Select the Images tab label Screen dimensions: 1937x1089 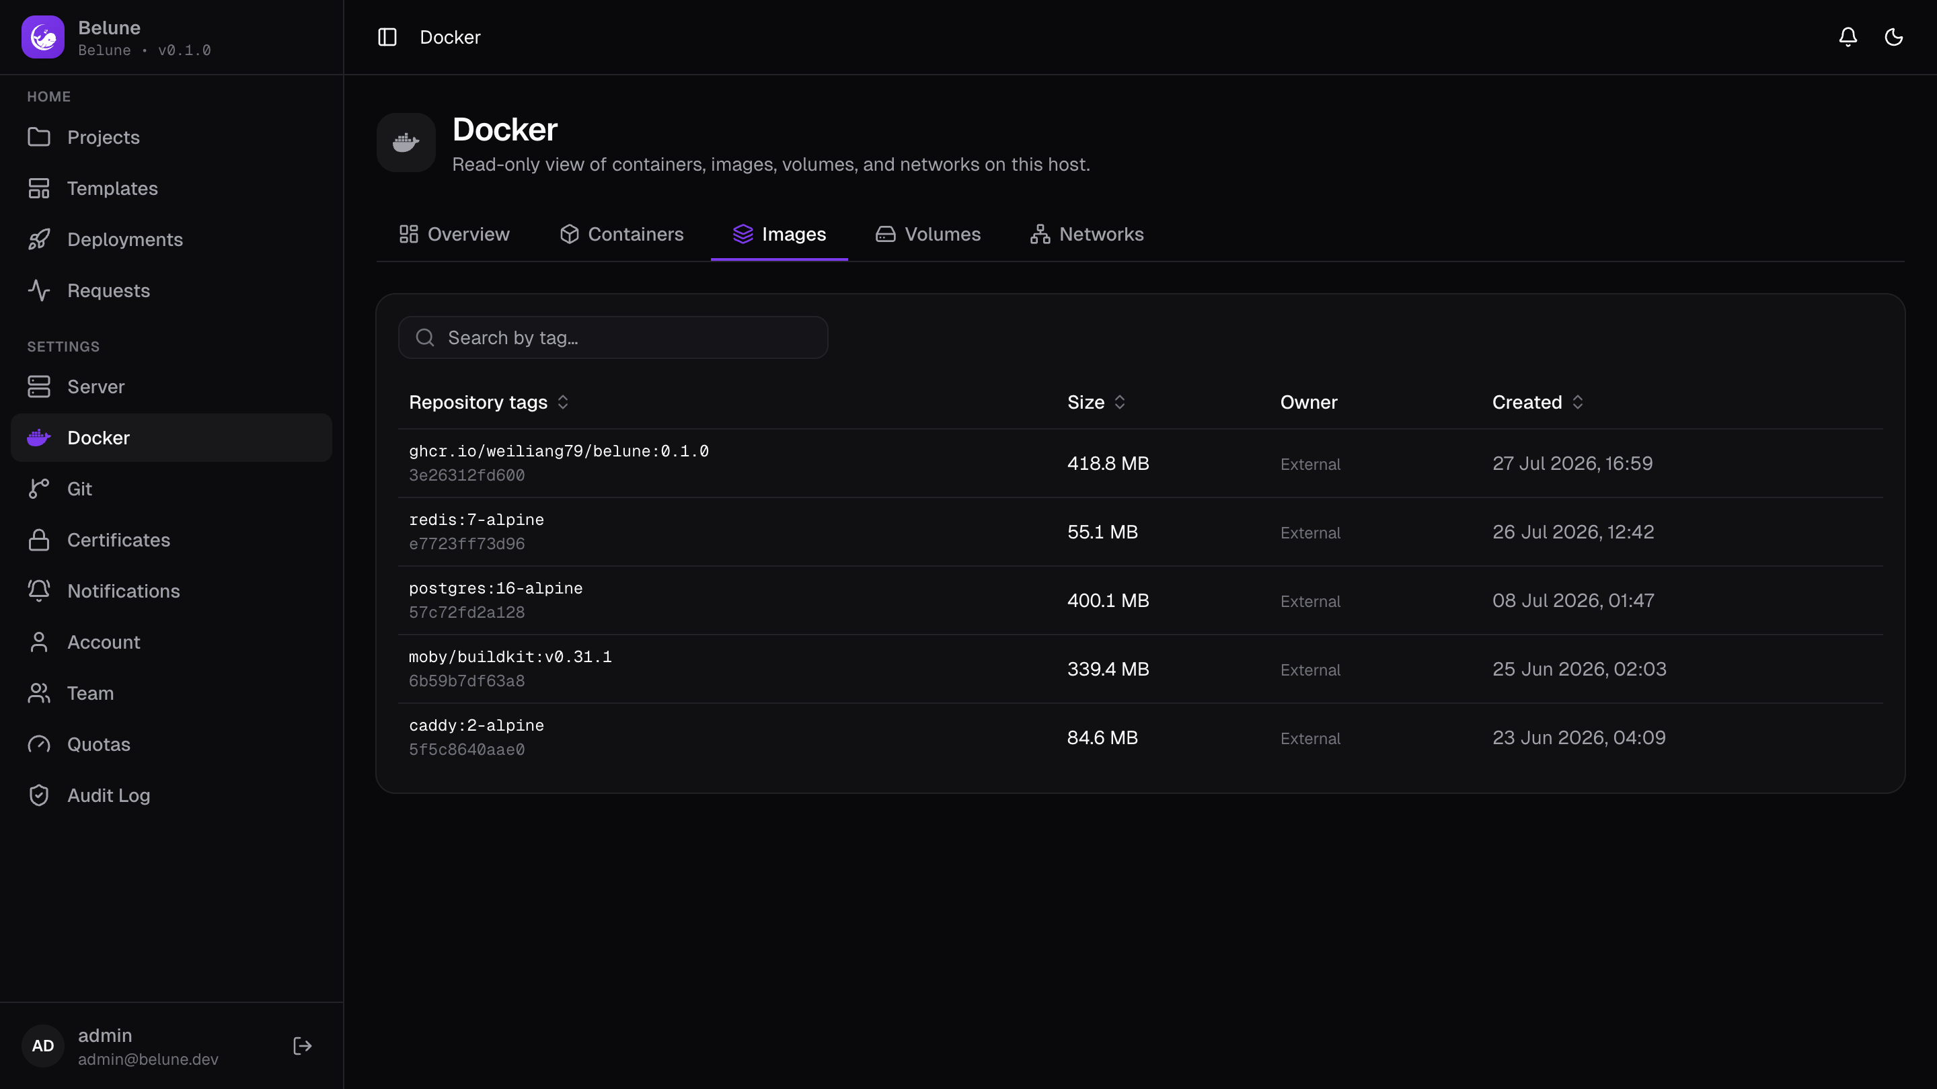coord(794,234)
